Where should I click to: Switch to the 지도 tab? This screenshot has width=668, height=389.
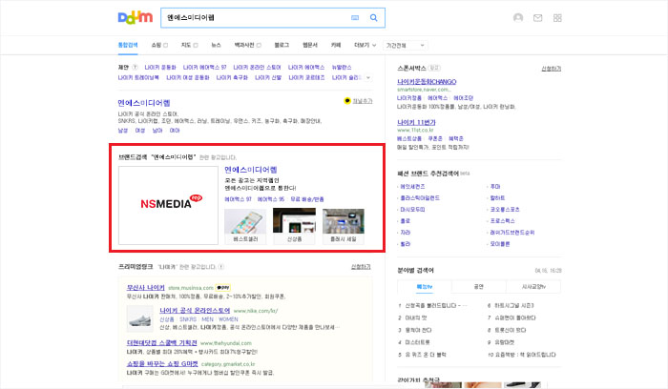(x=190, y=45)
